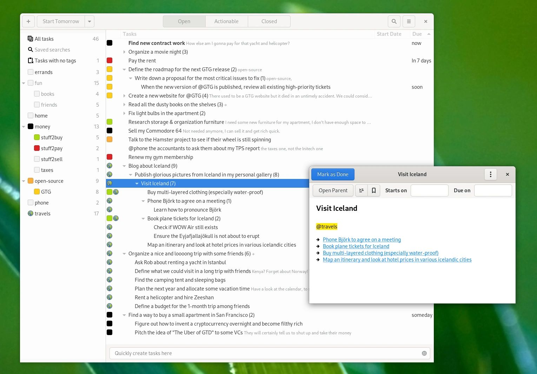Toggle the checkbox next to the errands tag
This screenshot has width=537, height=374.
click(x=31, y=72)
